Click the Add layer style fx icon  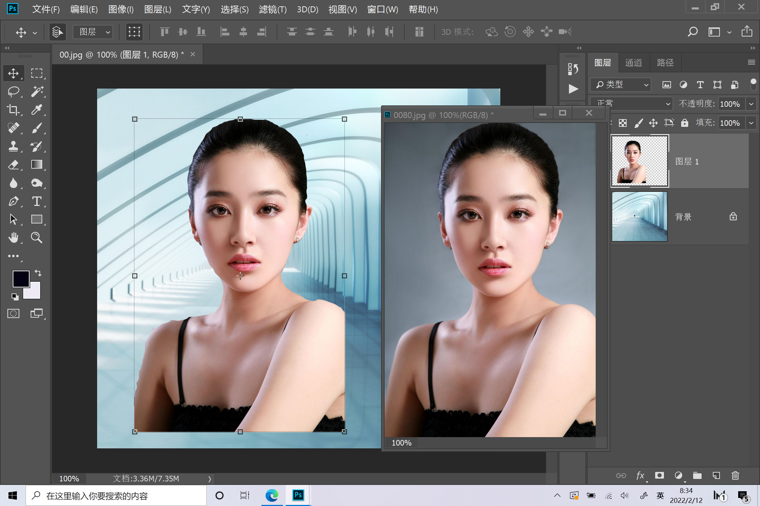pos(641,475)
